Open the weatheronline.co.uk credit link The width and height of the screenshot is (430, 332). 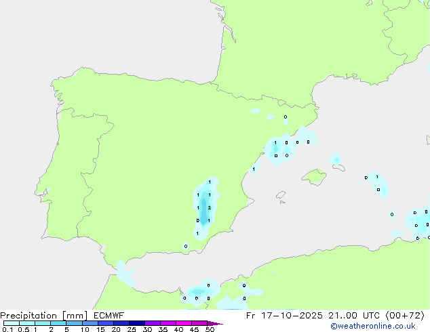373,326
